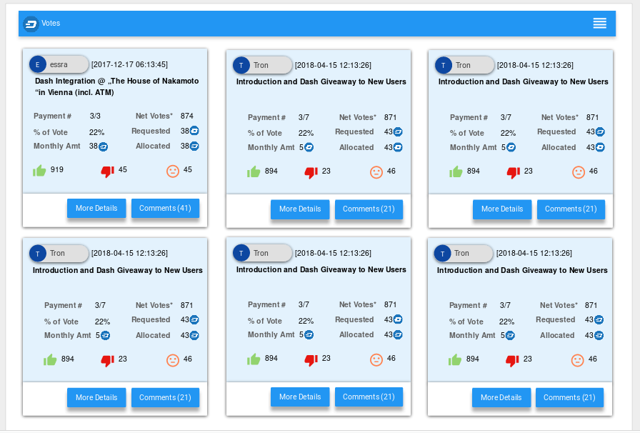640x433 pixels.
Task: Click the T avatar on the bottom-left Tron card
Action: click(x=38, y=253)
